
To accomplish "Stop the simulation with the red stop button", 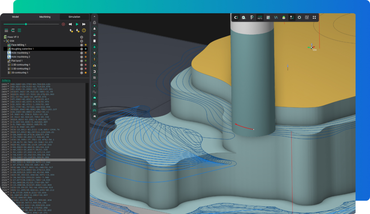I will tap(63, 24).
